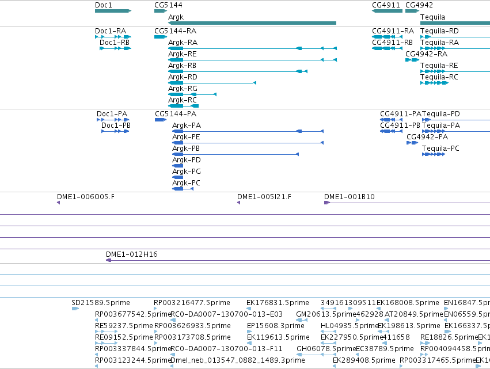Click EST GH06078.5prime
The width and height of the screenshot is (490, 369).
pyautogui.click(x=326, y=349)
